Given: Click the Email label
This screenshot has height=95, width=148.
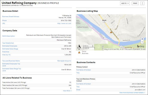Looking at the screenshot, I should pos(78,90).
